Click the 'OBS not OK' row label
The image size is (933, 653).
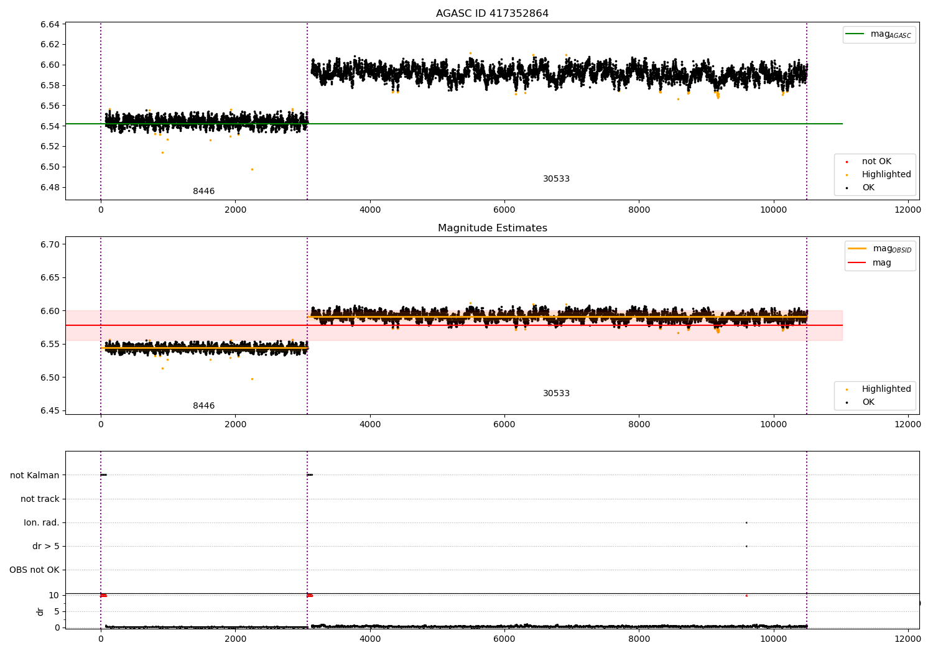(34, 570)
